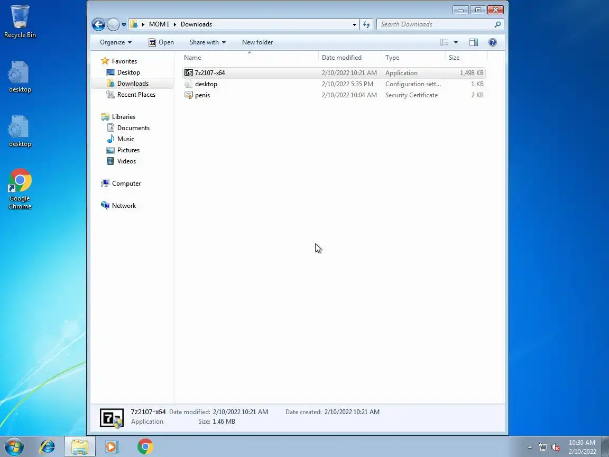Open the Share with menu
The width and height of the screenshot is (609, 457).
pyautogui.click(x=207, y=42)
